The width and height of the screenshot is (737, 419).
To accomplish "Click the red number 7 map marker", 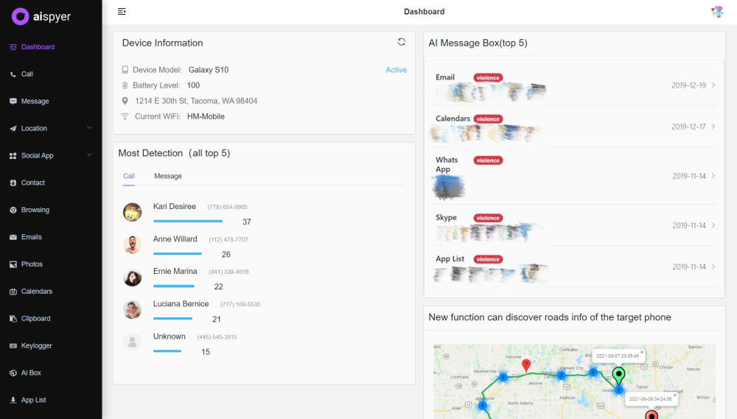I will tap(526, 365).
